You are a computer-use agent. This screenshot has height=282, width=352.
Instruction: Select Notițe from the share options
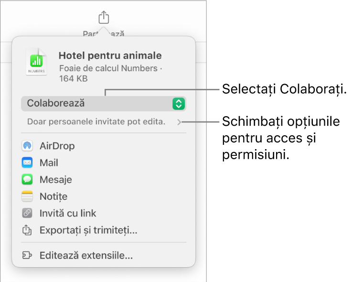coord(53,196)
